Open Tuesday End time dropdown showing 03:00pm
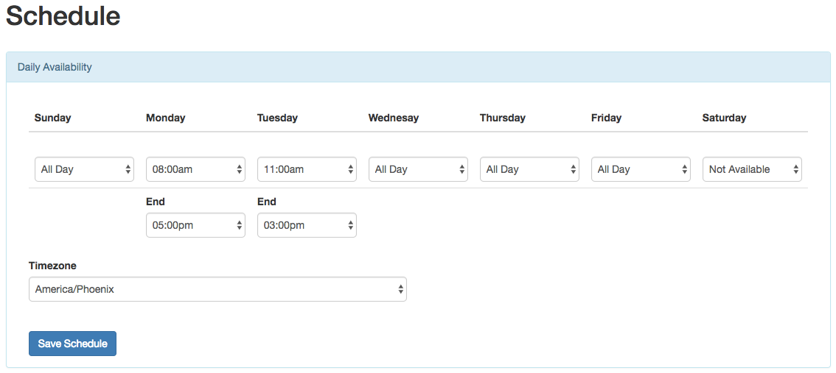The width and height of the screenshot is (836, 373). click(307, 225)
